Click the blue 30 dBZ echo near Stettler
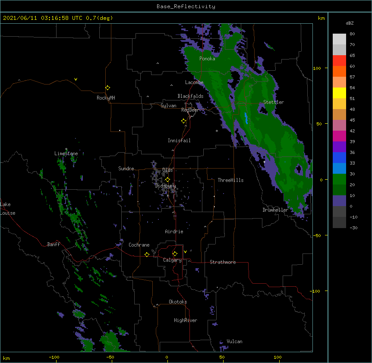The image size is (372, 363). 246,118
